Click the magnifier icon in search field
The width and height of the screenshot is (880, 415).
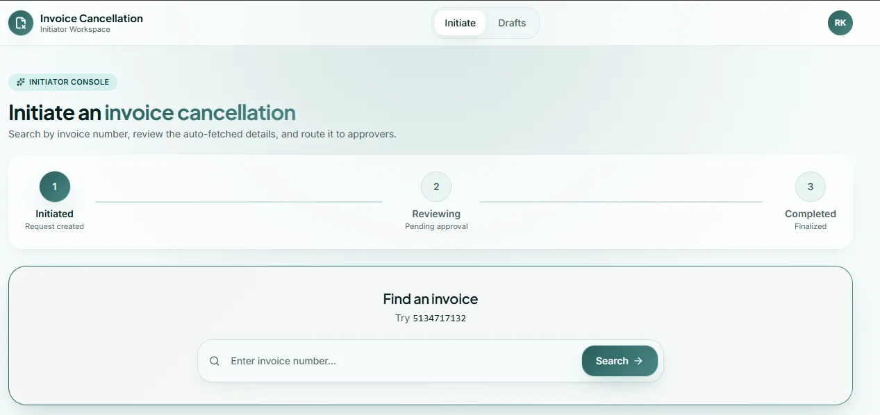(x=215, y=361)
